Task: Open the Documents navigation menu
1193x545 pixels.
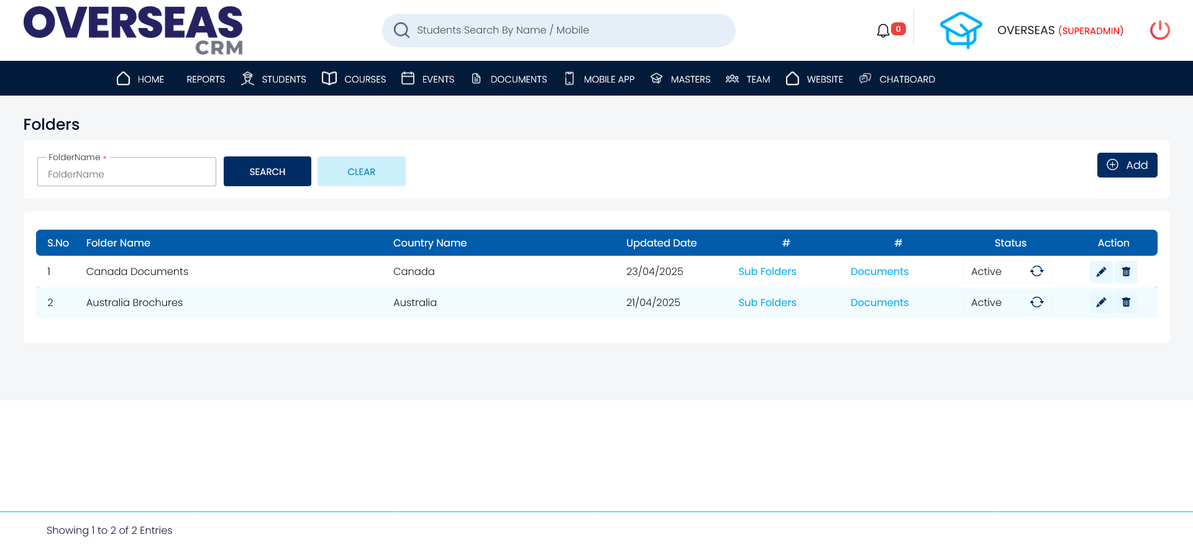Action: [x=509, y=79]
